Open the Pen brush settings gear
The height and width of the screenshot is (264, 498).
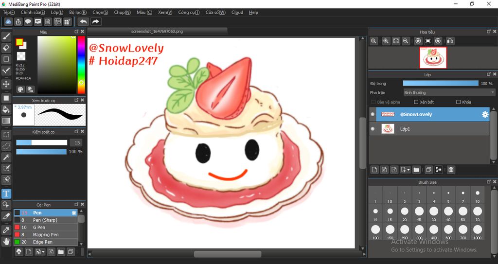[74, 213]
